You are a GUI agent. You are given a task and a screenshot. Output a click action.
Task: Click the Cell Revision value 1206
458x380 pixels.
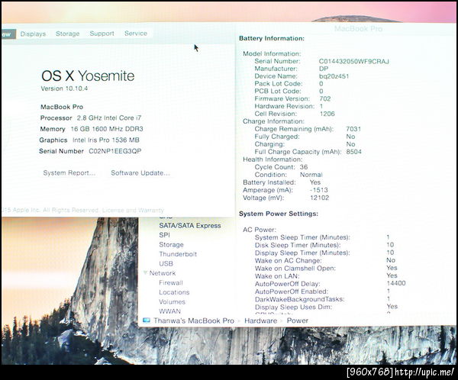327,114
